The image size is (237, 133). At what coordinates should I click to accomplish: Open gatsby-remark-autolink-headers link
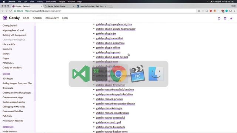tap(115, 89)
